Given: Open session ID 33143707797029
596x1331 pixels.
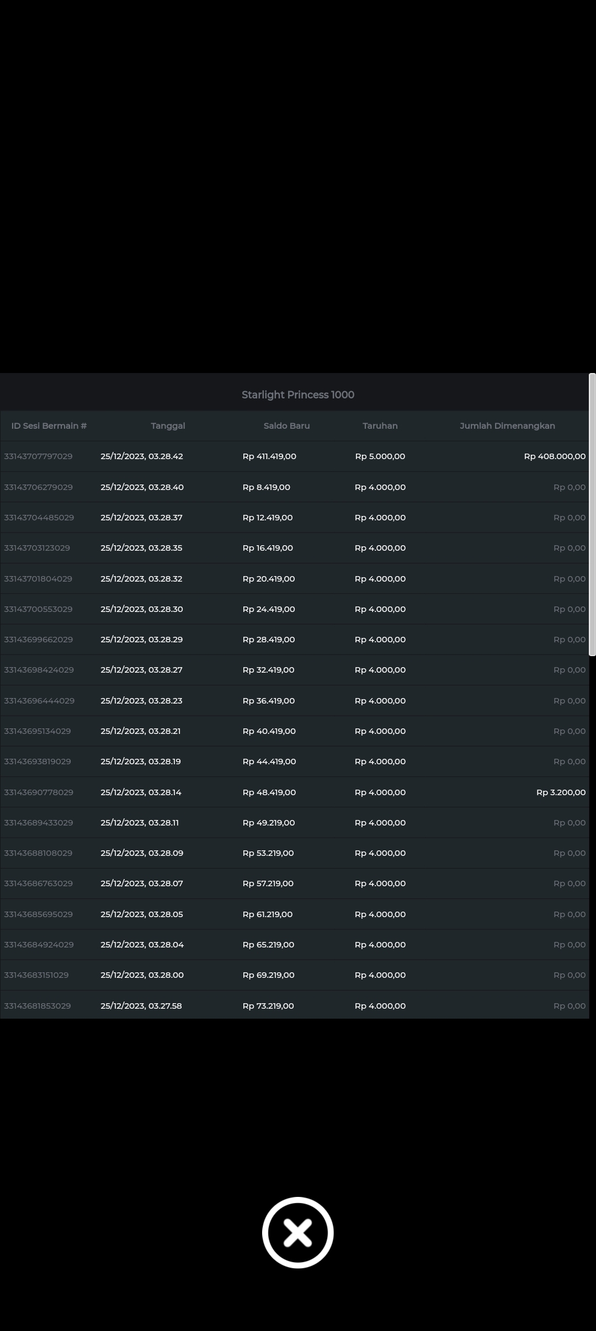Looking at the screenshot, I should pos(38,456).
